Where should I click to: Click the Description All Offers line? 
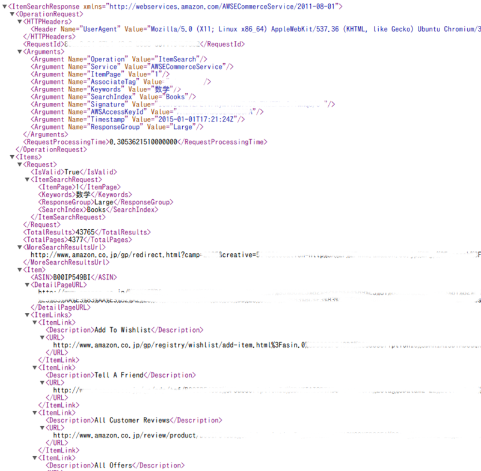pyautogui.click(x=115, y=465)
